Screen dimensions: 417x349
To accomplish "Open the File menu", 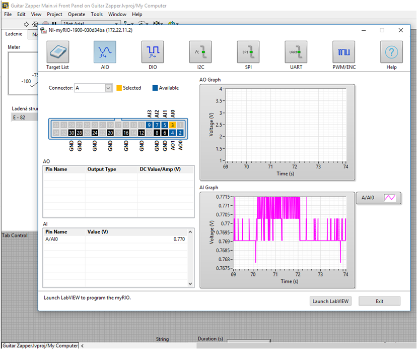I will pyautogui.click(x=8, y=15).
